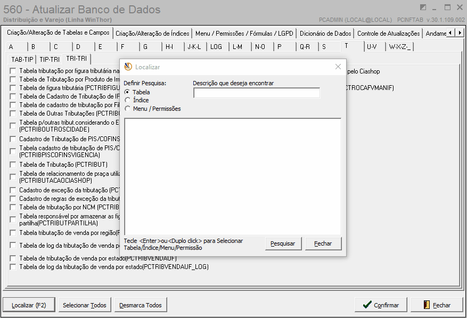Check Tabela tributação de venda por região
467x318 pixels.
click(13, 233)
